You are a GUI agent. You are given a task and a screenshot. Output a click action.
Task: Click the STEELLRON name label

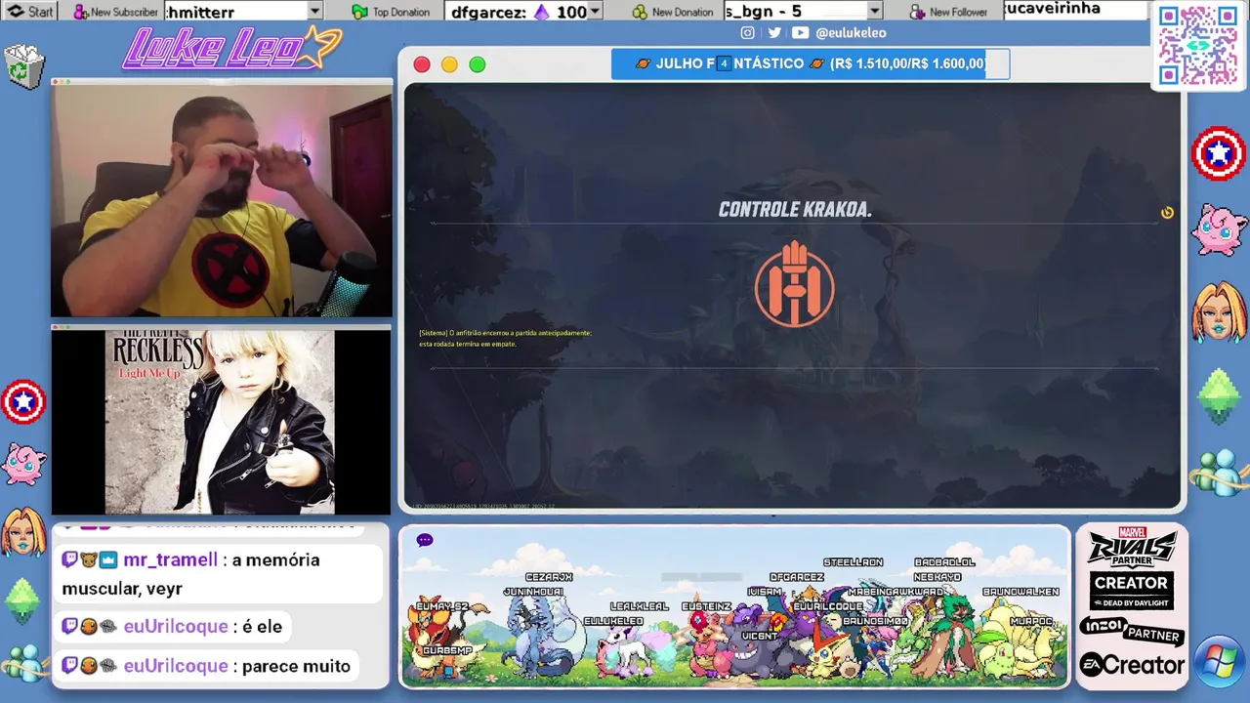tap(853, 562)
